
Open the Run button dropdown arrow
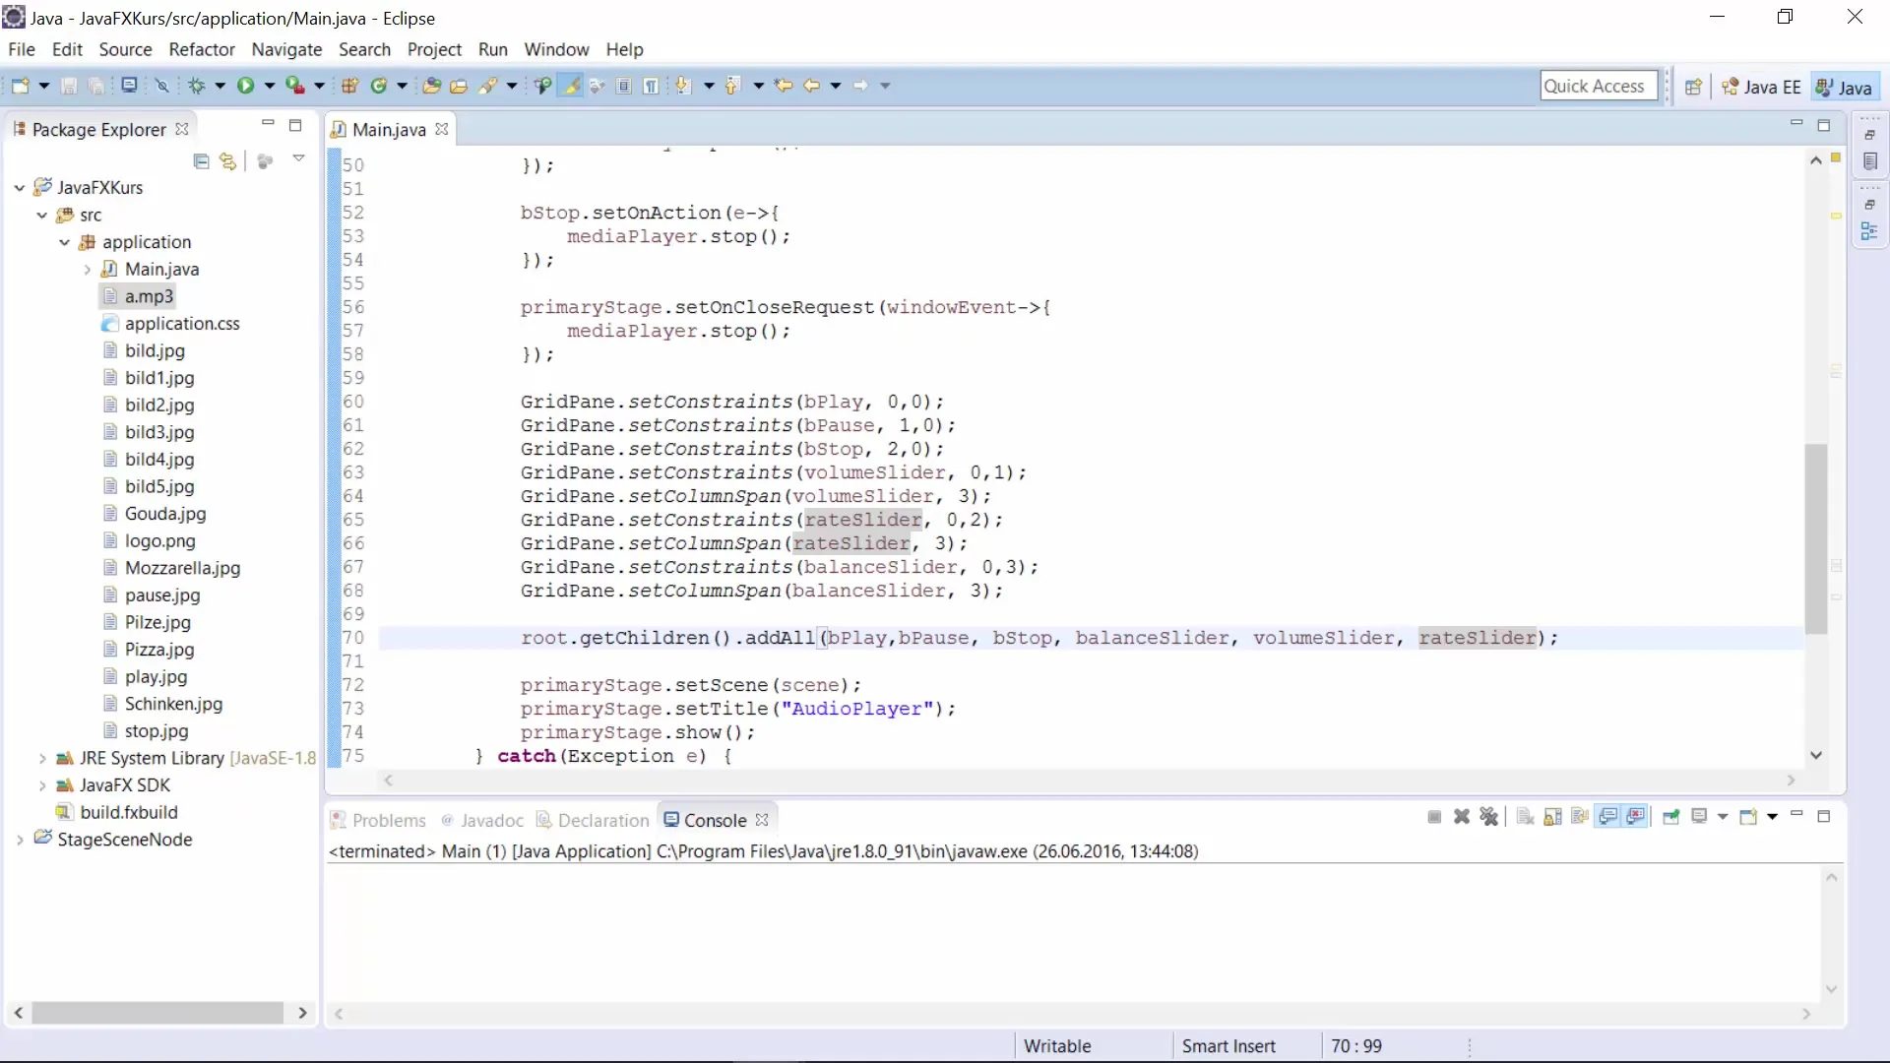(269, 86)
